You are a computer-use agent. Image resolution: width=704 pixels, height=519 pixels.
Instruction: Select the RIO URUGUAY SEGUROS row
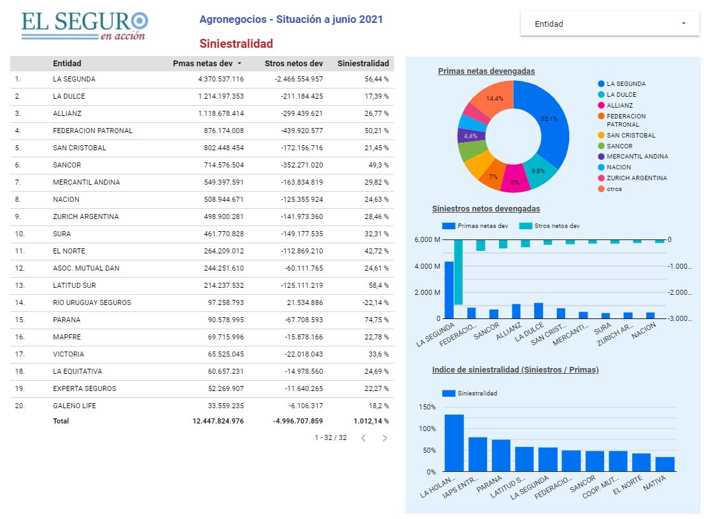[92, 302]
